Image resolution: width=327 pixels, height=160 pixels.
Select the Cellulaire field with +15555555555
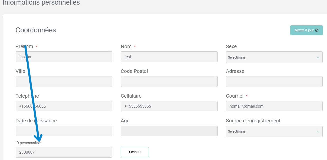(169, 106)
